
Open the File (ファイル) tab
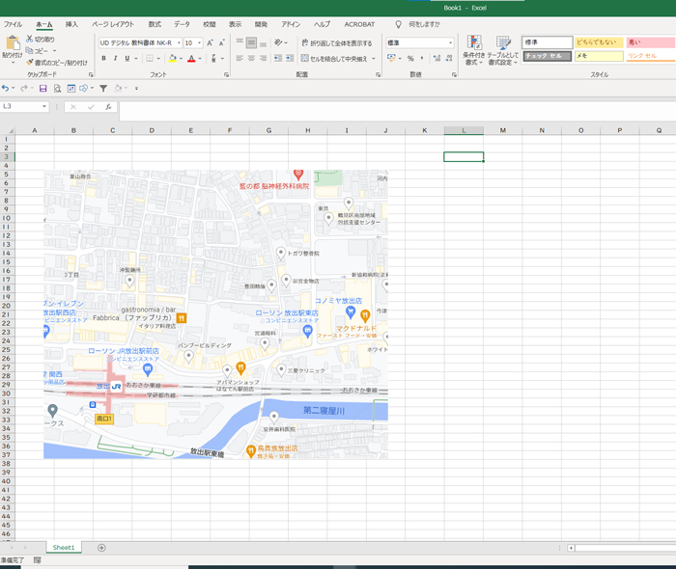pyautogui.click(x=13, y=24)
